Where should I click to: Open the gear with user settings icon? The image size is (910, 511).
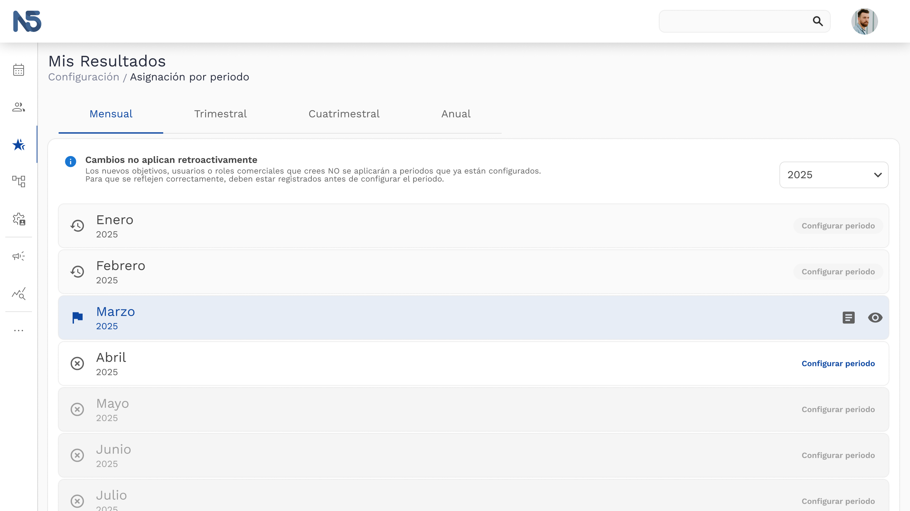pyautogui.click(x=19, y=219)
